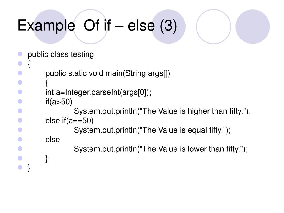Screen dimensions: 284x213
Task: Click the 'else if(a==50)' line
Action: click(69, 121)
